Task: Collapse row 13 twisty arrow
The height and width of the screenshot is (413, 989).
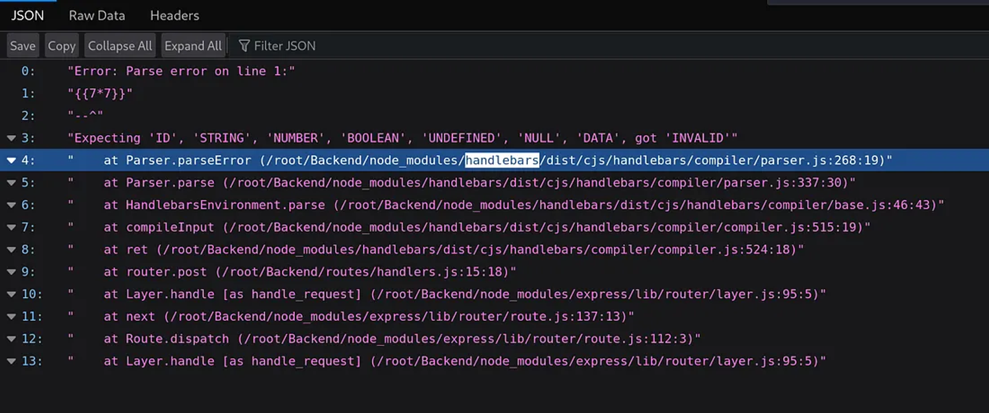Action: 11,361
